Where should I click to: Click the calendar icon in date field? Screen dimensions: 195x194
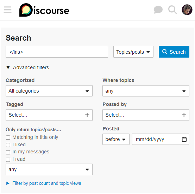pyautogui.click(x=184, y=139)
